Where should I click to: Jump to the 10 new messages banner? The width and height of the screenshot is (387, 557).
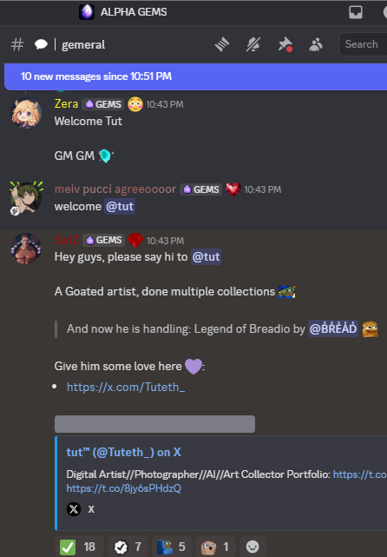195,76
